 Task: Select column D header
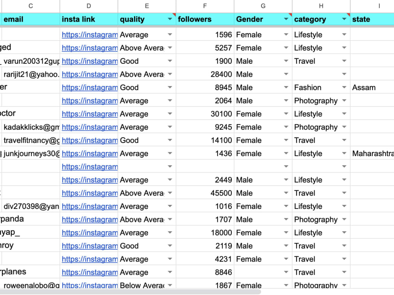89,6
